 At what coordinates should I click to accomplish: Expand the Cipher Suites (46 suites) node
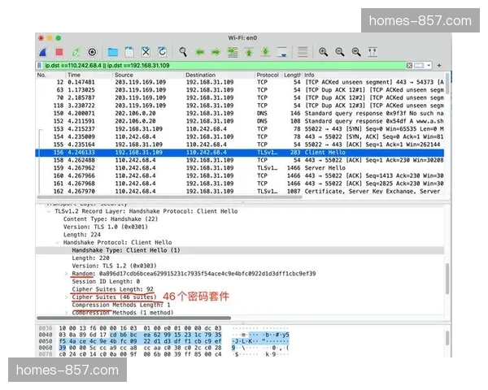[x=67, y=297]
